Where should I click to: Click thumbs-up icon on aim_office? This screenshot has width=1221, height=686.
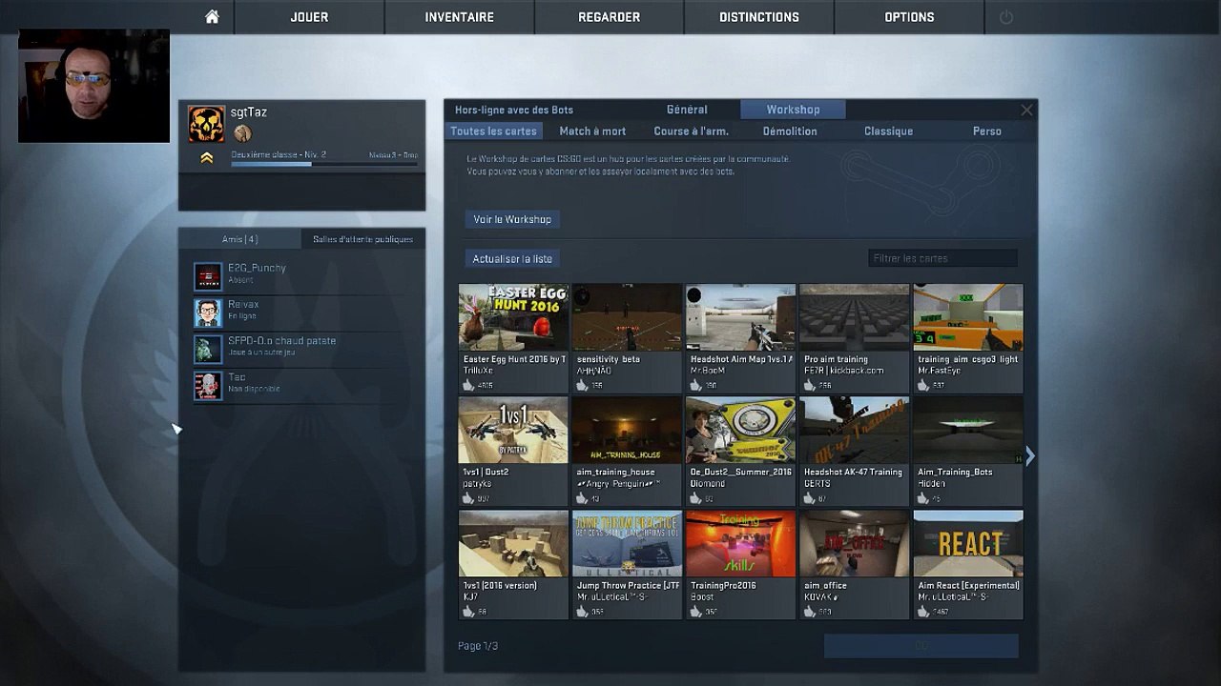[809, 612]
